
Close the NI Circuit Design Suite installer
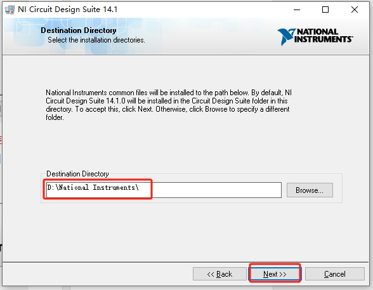pyautogui.click(x=355, y=10)
